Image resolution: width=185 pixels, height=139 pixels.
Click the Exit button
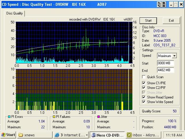click(171, 21)
